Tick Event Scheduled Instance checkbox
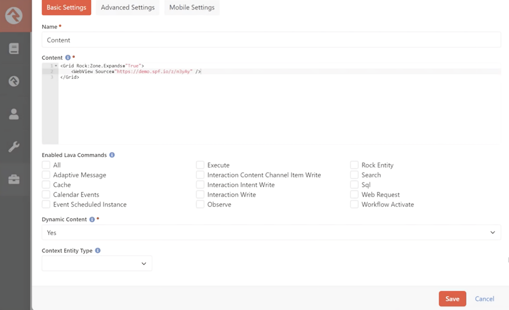The height and width of the screenshot is (310, 509). pyautogui.click(x=46, y=205)
